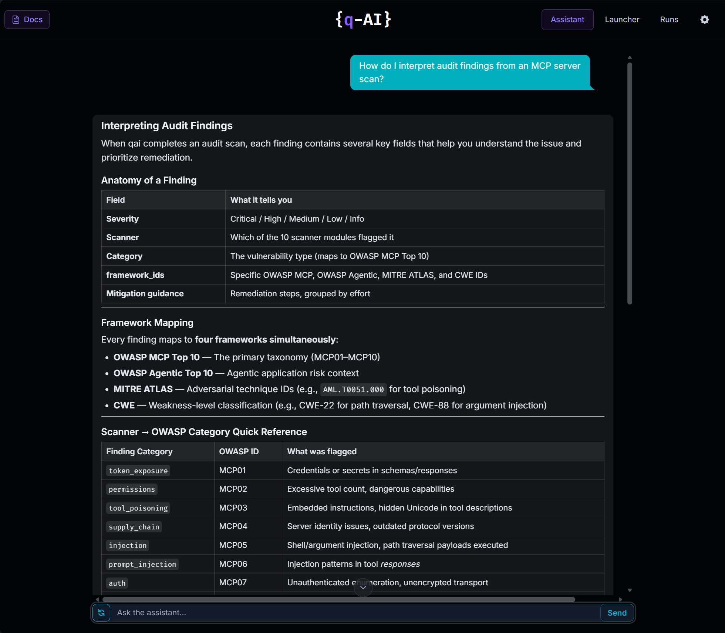Image resolution: width=725 pixels, height=633 pixels.
Task: Click the document icon inside the Docs button
Action: click(x=15, y=19)
